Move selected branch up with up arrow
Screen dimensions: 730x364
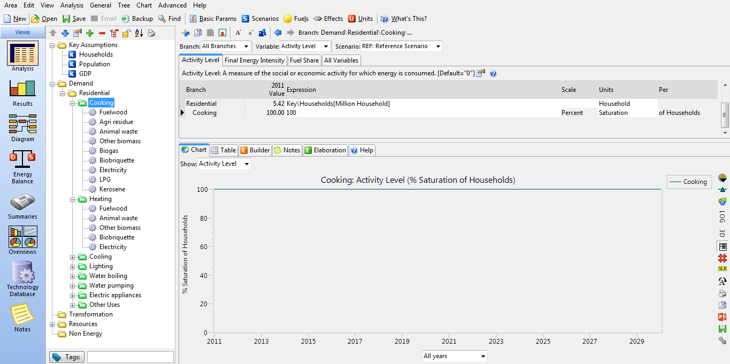pos(53,33)
